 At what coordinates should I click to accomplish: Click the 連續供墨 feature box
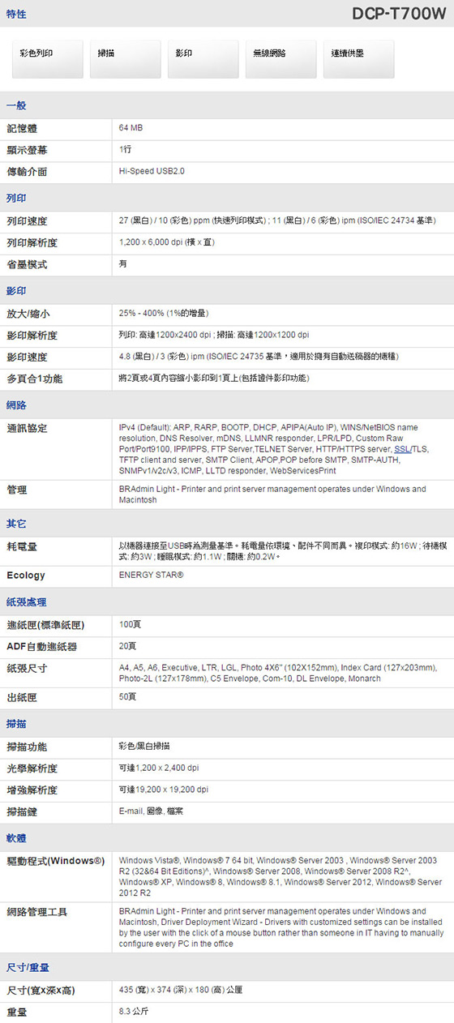[358, 59]
